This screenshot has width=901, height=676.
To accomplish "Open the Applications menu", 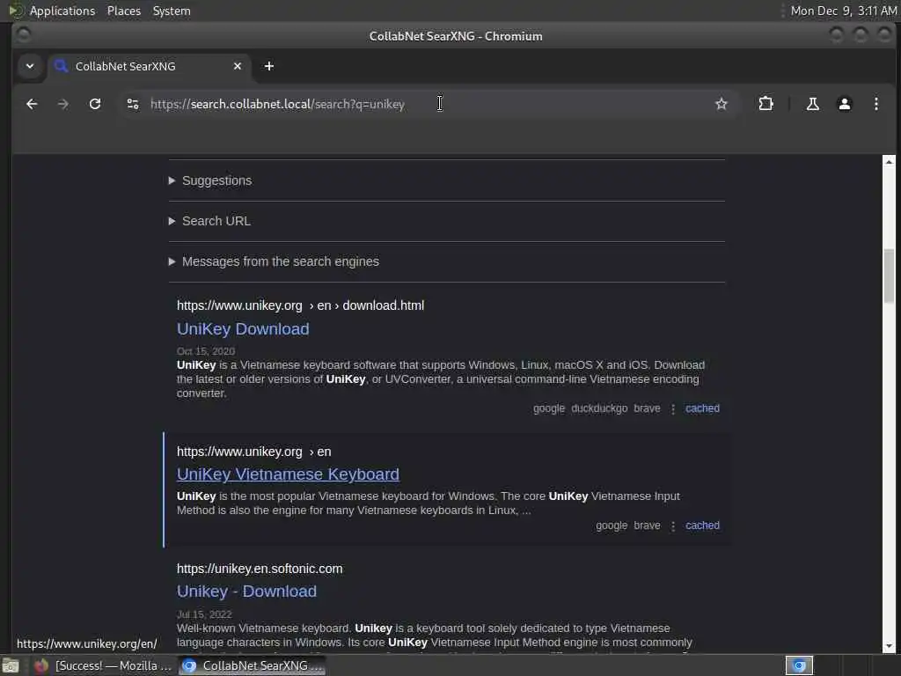I will [62, 11].
